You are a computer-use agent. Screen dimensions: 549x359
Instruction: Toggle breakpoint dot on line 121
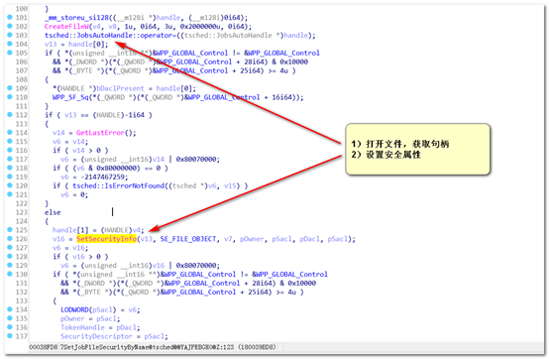coord(10,194)
